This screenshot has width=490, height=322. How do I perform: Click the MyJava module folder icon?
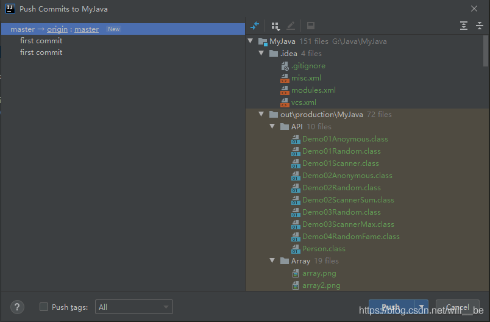(x=263, y=41)
